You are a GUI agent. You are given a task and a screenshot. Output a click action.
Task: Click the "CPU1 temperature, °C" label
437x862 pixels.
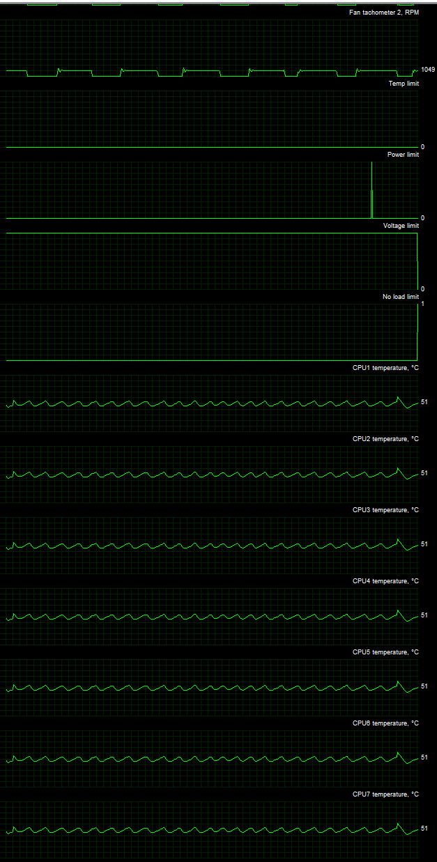point(385,368)
